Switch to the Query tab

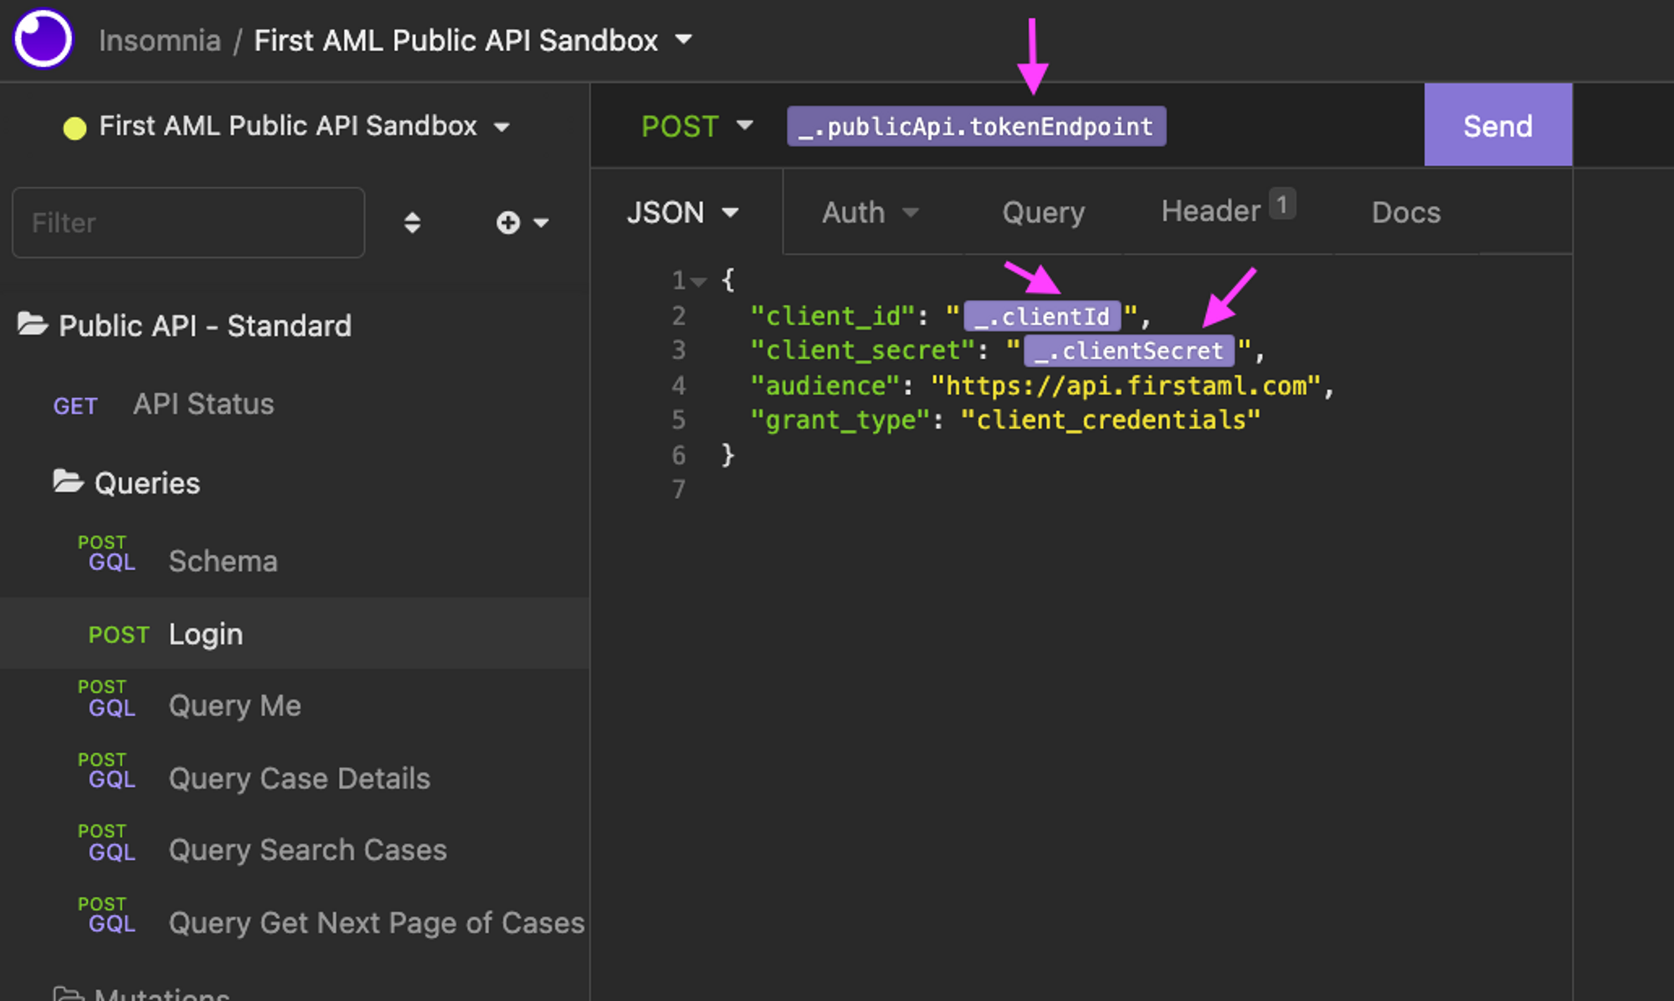(1043, 212)
